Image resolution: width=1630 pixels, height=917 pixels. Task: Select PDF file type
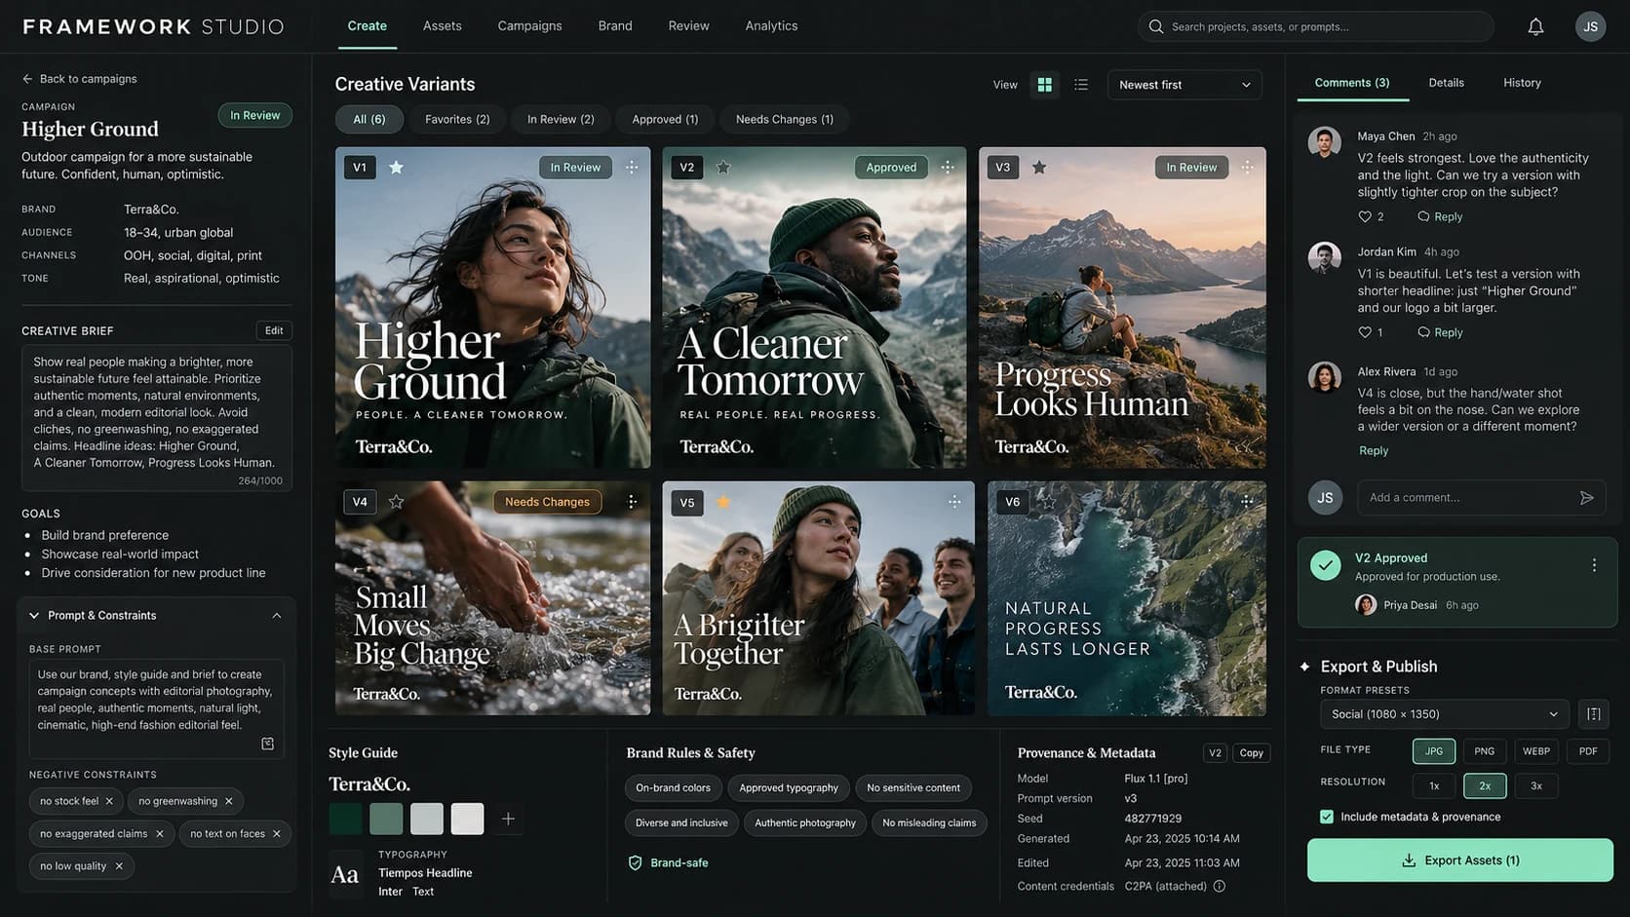coord(1588,751)
